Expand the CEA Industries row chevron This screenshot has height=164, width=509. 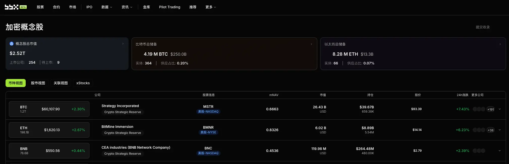(500, 151)
